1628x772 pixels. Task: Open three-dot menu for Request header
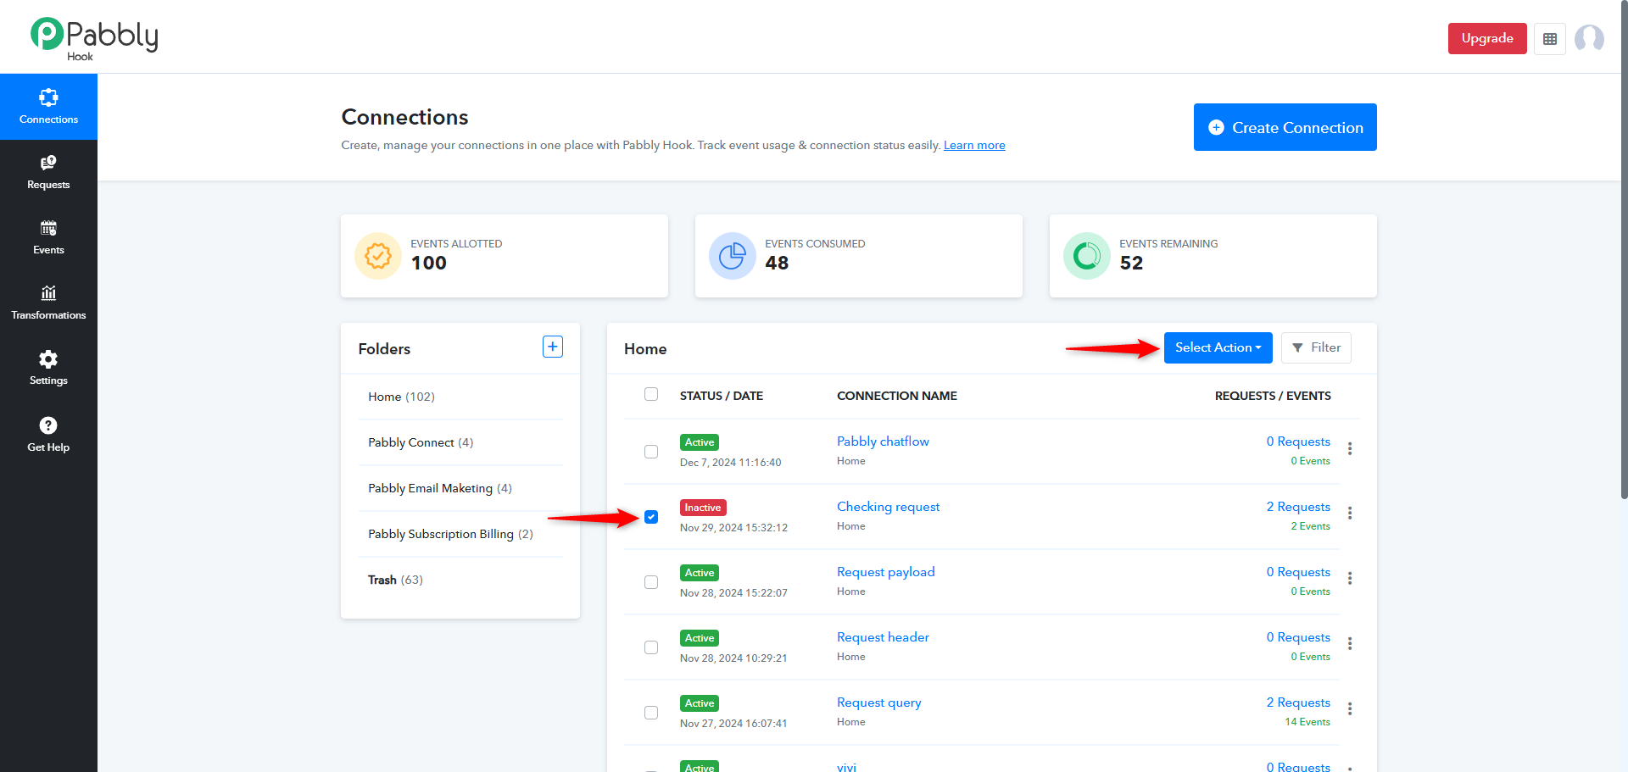(x=1350, y=644)
